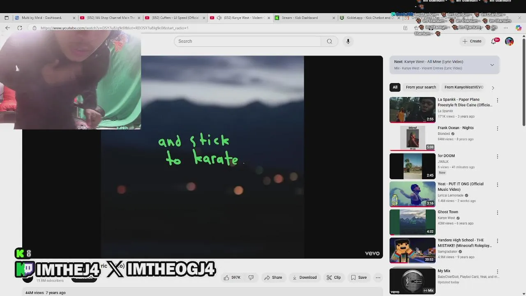
Task: Open options for Yeat PUT IT ONG video
Action: (497, 185)
